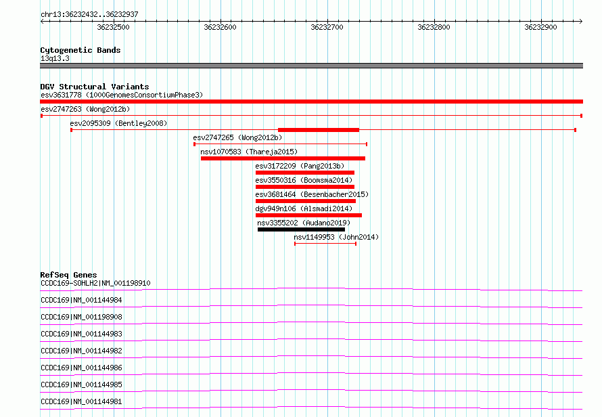
Task: Select the gray 13q13.3 cytogenetic band bar
Action: (311, 66)
